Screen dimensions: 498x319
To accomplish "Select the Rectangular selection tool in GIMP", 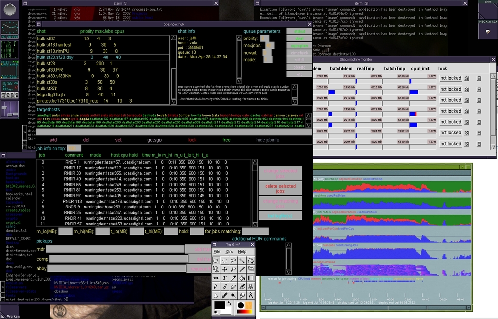I will 216,261.
